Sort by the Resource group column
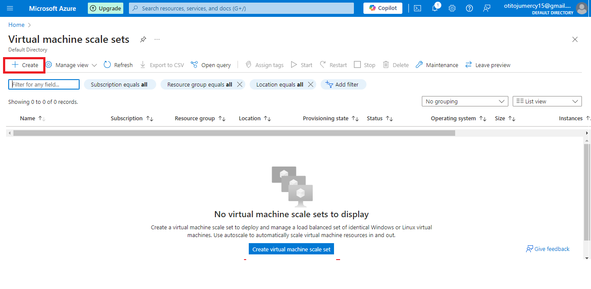Viewport: 591px width, 289px height. click(200, 118)
